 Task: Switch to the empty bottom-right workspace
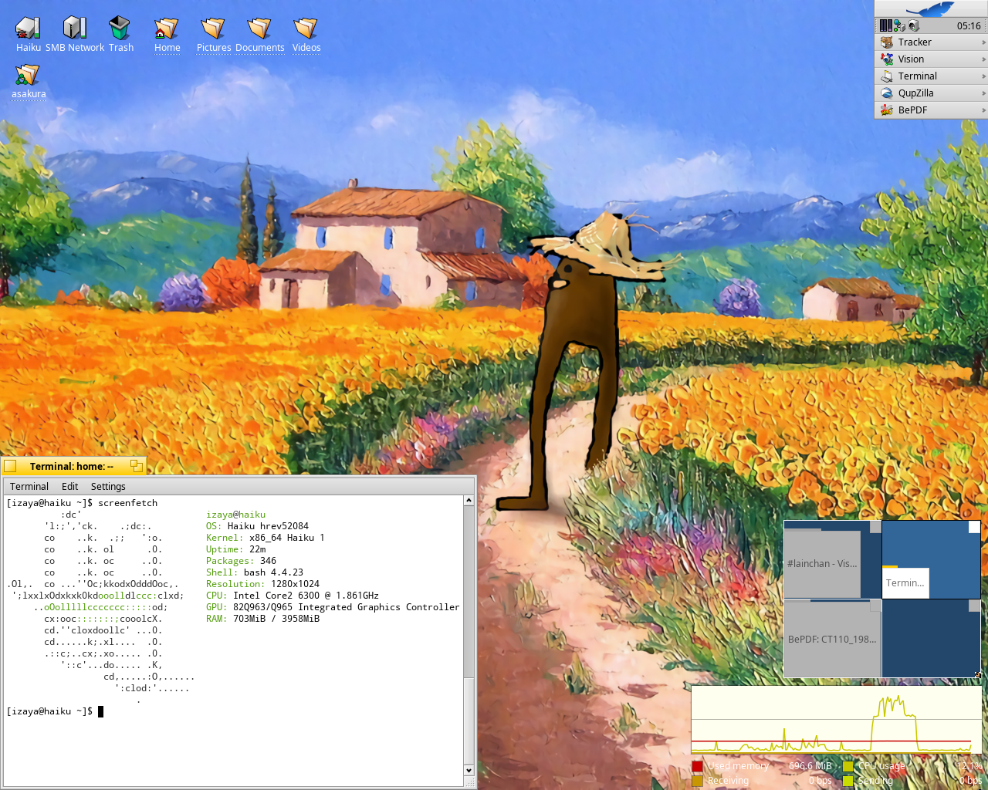click(931, 638)
